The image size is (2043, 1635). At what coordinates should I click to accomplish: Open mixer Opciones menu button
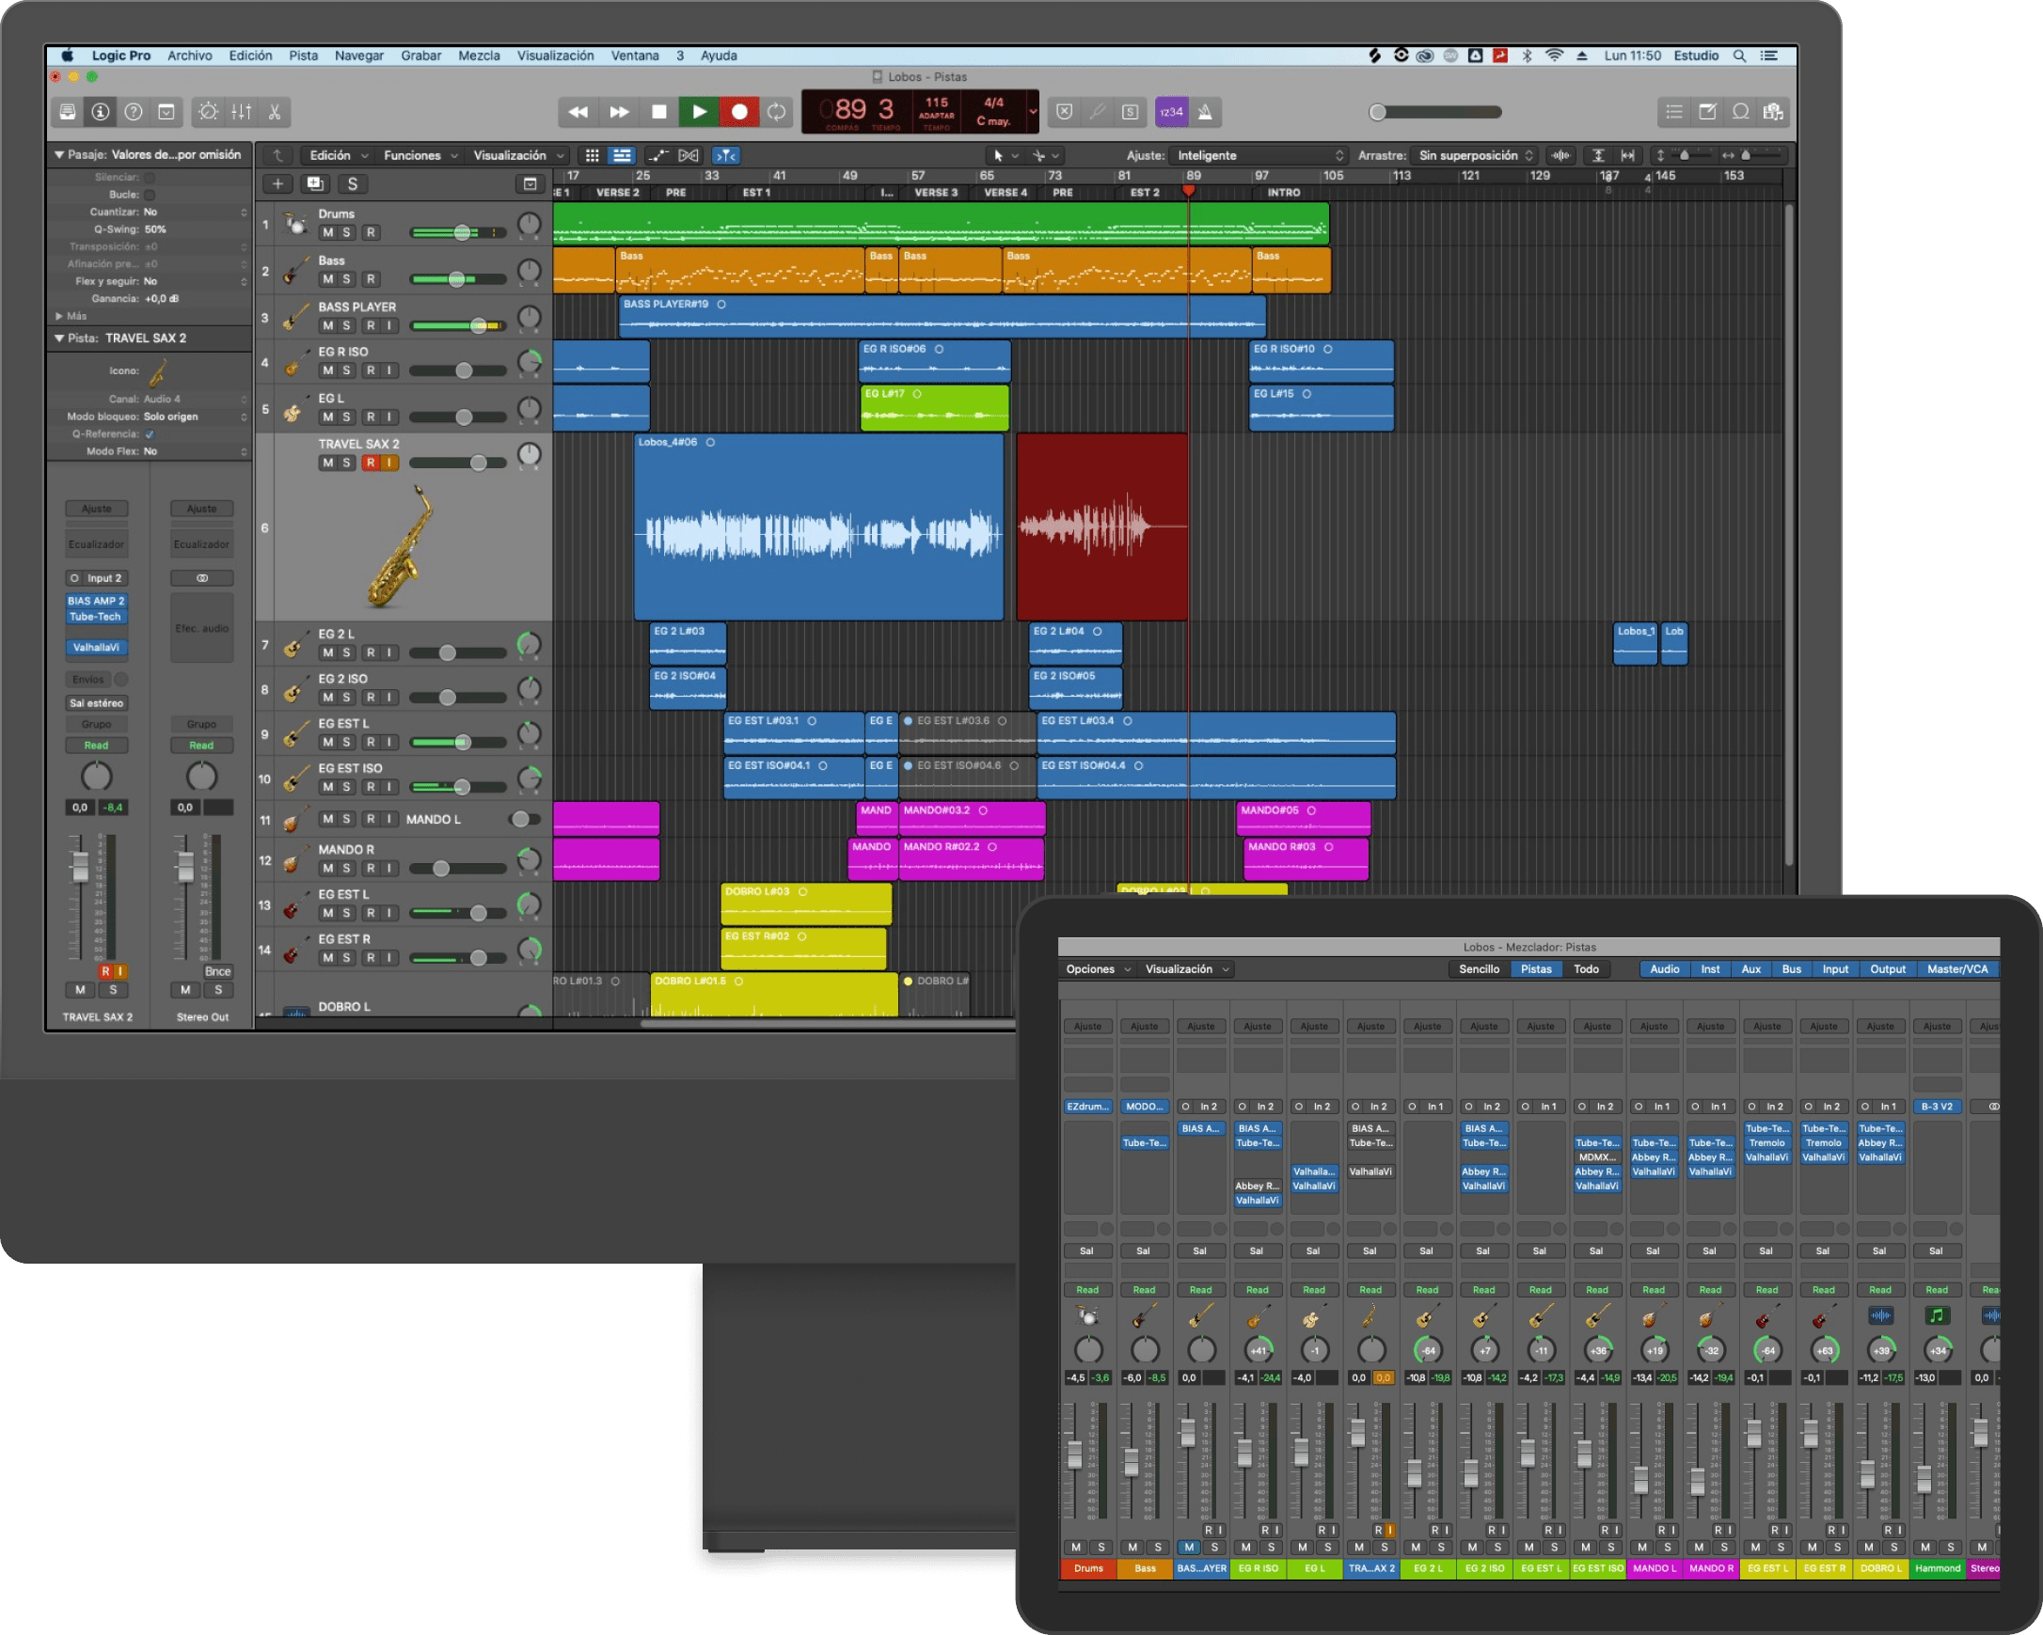(x=1099, y=969)
